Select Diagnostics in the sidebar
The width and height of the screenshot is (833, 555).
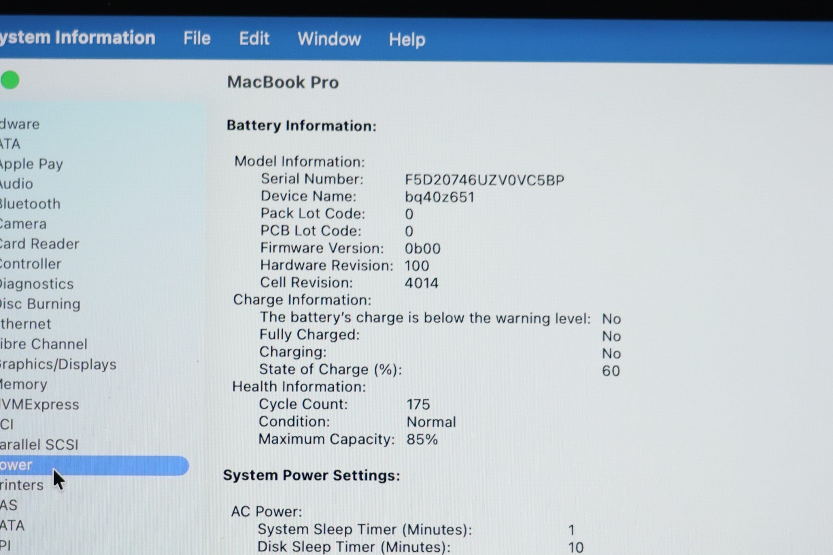36,284
